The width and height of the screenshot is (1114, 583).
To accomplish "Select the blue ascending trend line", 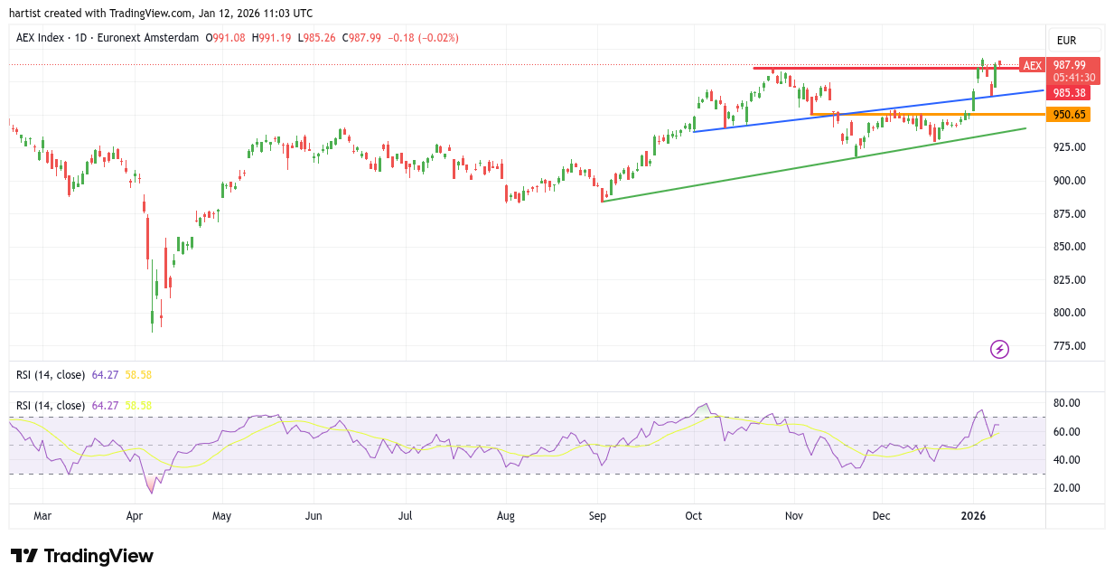I will pyautogui.click(x=867, y=111).
